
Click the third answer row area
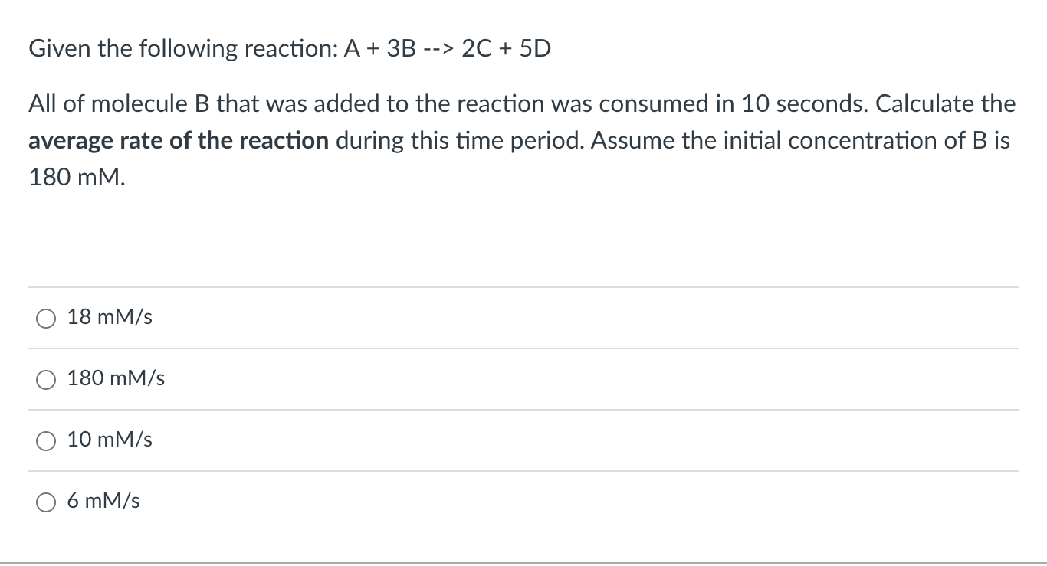(523, 440)
